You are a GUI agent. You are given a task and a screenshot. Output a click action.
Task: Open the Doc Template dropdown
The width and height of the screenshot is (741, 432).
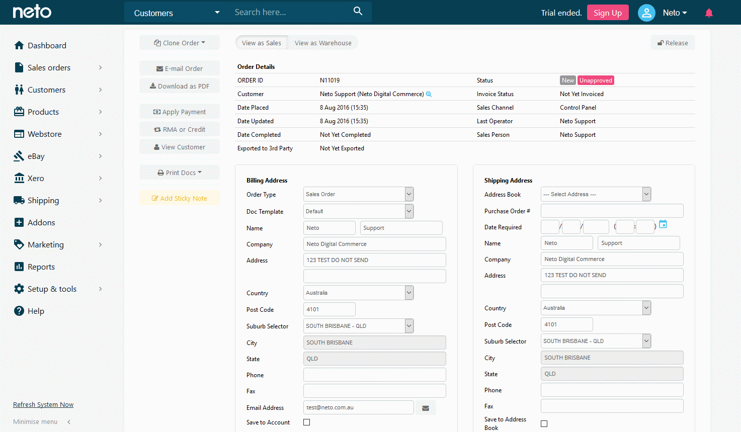359,211
